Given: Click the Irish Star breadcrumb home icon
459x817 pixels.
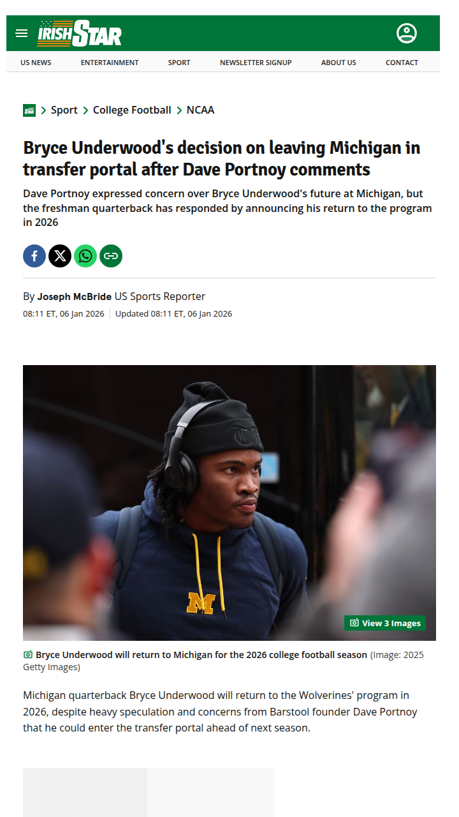Looking at the screenshot, I should point(29,110).
